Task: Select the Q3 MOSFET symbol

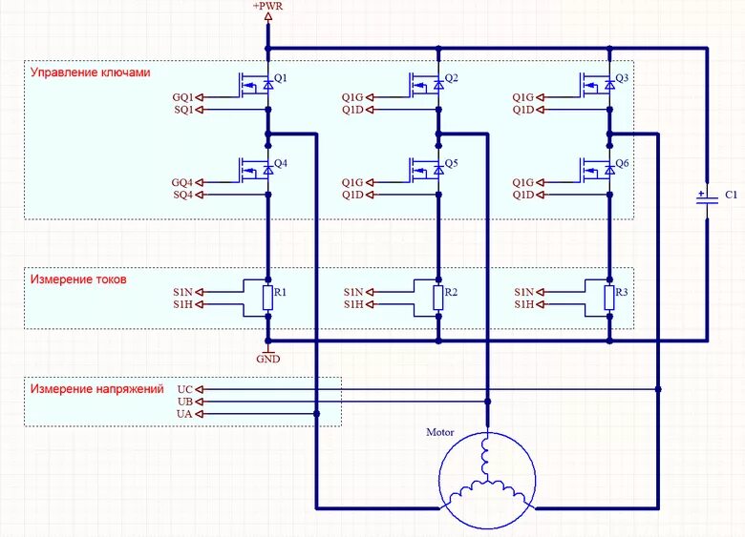Action: coord(597,86)
